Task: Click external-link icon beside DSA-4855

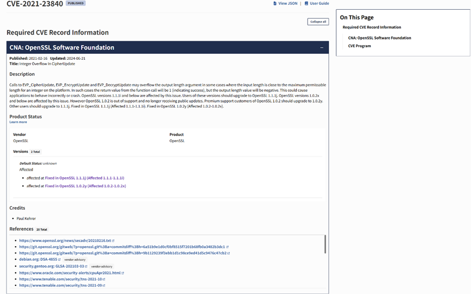Action: click(59, 260)
